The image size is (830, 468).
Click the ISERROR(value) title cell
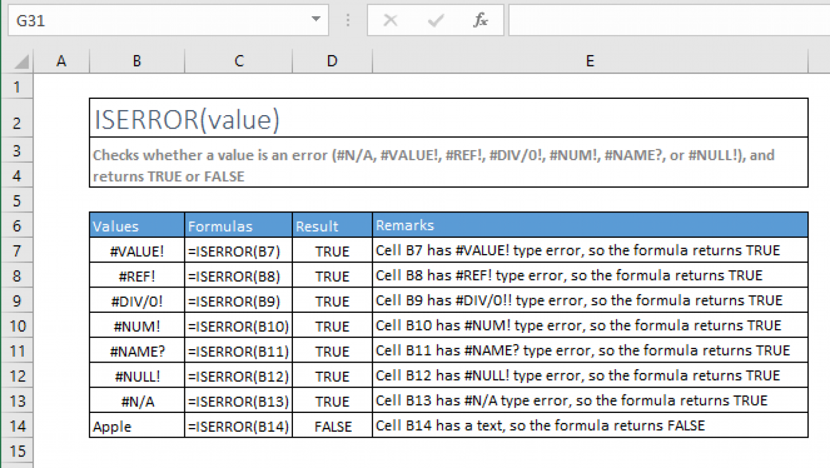coord(449,118)
